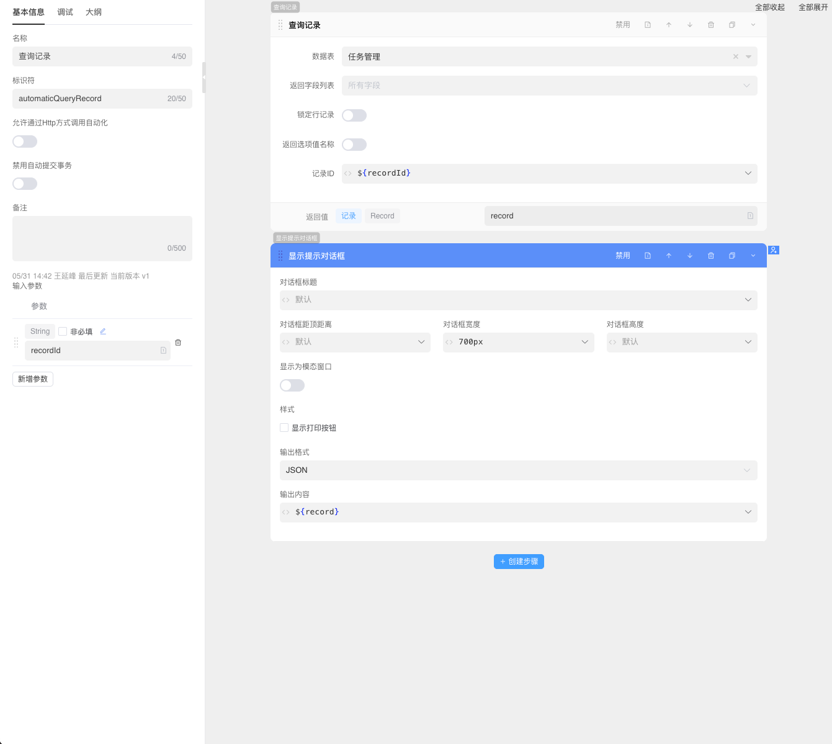Switch to the 调试 tab
832x744 pixels.
point(65,12)
